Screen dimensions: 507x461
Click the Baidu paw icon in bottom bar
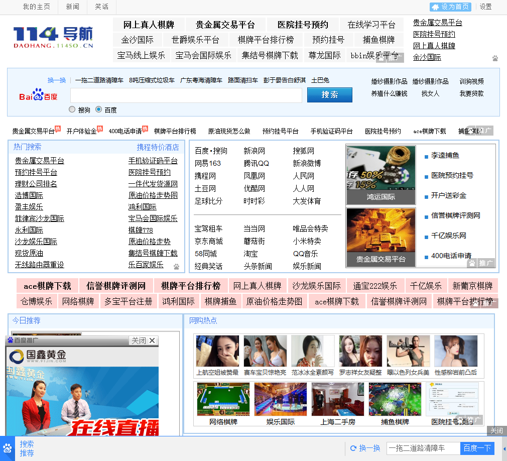[7, 448]
